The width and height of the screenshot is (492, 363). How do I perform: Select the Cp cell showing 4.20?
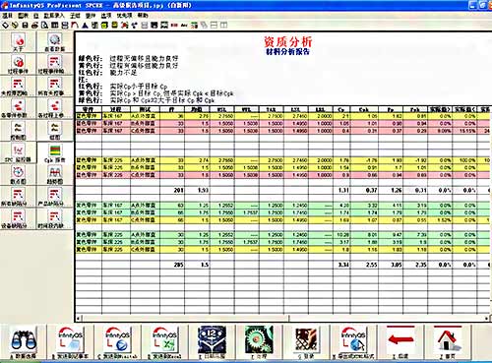[341, 206]
